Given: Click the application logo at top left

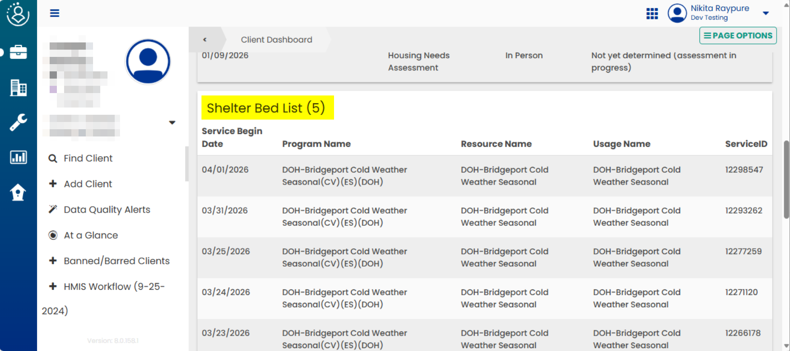Looking at the screenshot, I should pyautogui.click(x=18, y=14).
